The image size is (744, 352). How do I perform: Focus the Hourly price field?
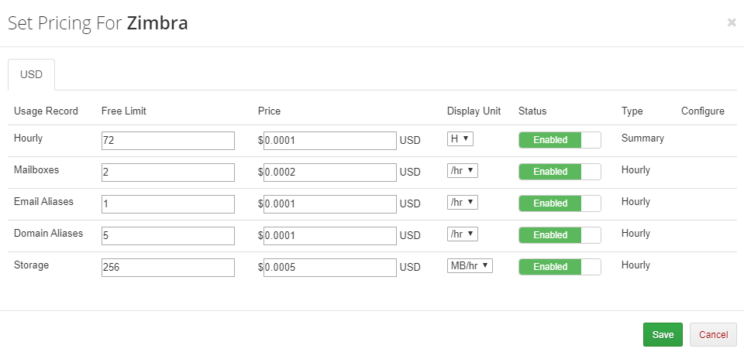330,141
